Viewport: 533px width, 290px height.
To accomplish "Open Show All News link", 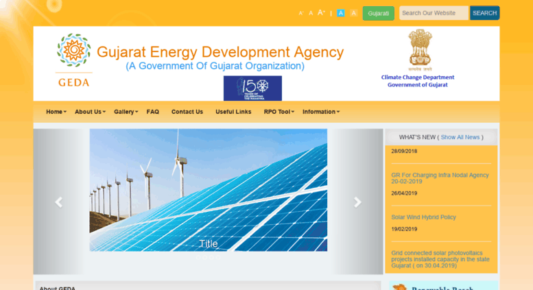I will click(x=460, y=137).
